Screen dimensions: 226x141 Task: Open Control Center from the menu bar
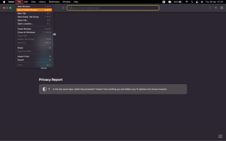coord(197,2)
